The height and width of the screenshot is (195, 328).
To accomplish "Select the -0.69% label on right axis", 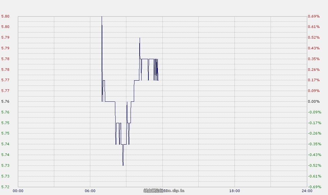I will click(x=314, y=187).
